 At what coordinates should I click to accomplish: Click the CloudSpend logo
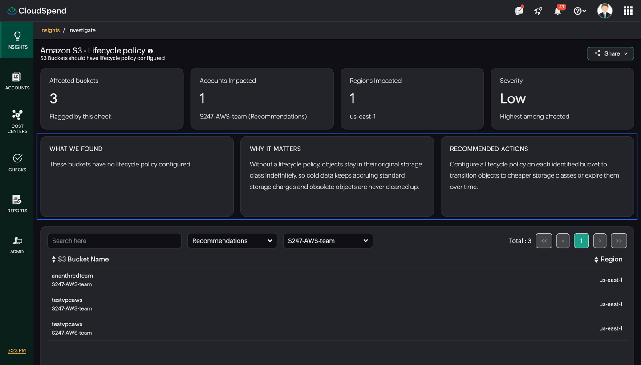[37, 11]
